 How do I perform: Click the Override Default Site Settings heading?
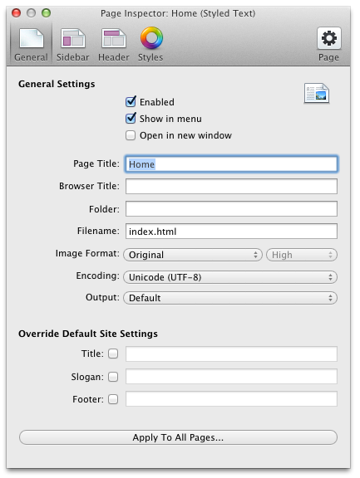pos(88,334)
